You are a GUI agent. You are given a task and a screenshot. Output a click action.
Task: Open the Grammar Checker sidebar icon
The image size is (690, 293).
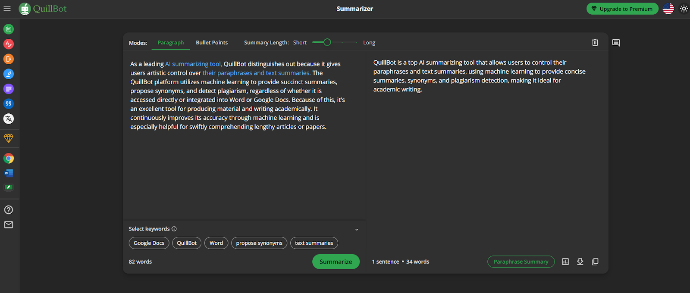[x=9, y=44]
